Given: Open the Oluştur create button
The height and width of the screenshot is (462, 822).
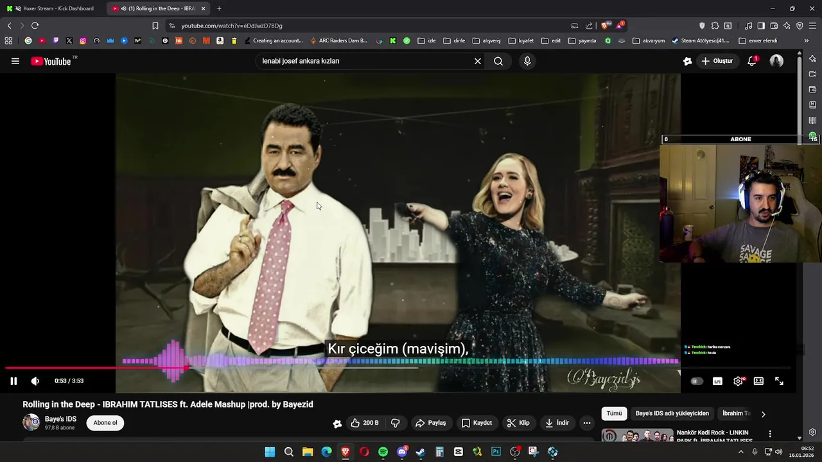Looking at the screenshot, I should click(x=717, y=61).
